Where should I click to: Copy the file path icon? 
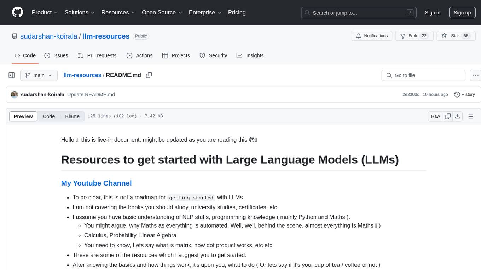coord(149,75)
